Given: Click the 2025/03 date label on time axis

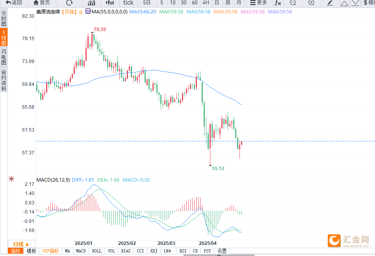Looking at the screenshot, I should point(166,243).
